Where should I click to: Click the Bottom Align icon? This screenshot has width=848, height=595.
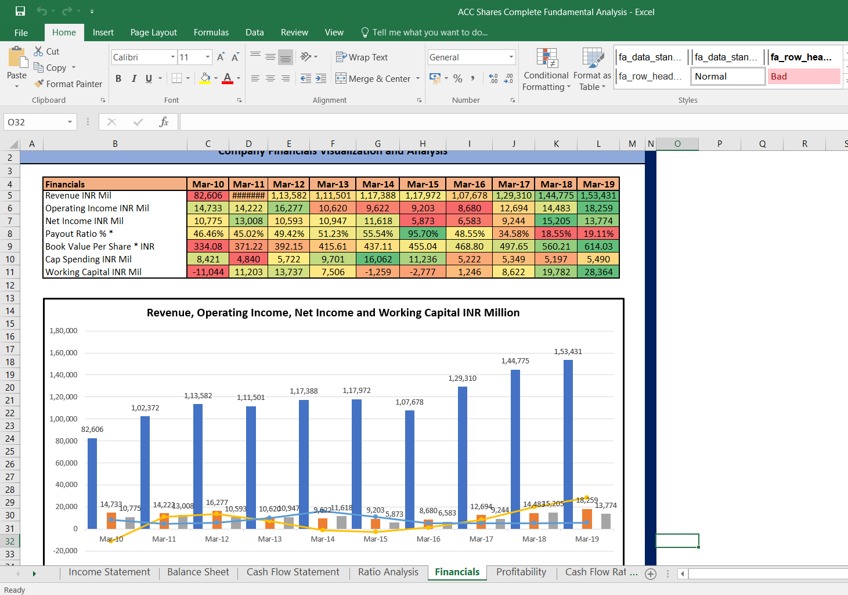pos(286,56)
